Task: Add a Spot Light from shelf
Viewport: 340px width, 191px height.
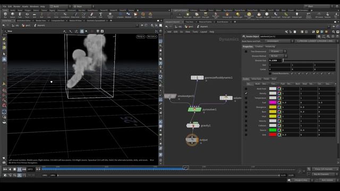Action: tap(197, 15)
